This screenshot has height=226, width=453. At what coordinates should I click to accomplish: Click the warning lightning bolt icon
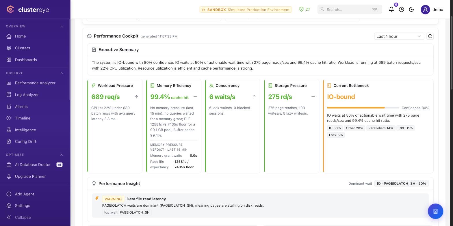97,198
